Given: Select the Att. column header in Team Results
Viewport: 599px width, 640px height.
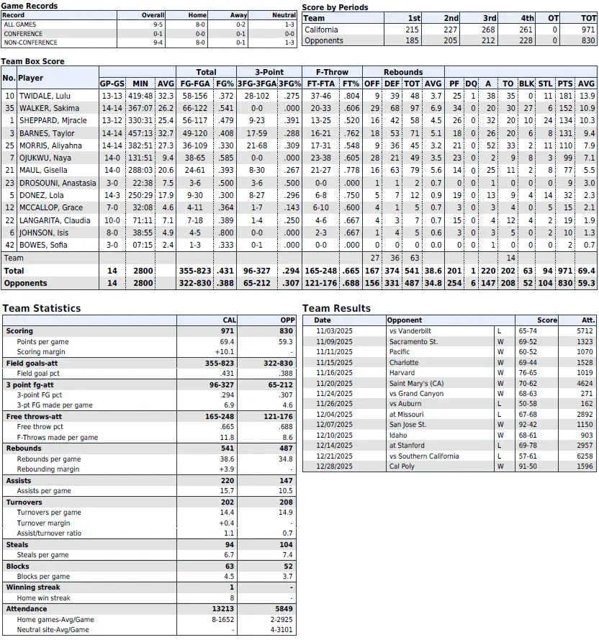Looking at the screenshot, I should point(588,320).
